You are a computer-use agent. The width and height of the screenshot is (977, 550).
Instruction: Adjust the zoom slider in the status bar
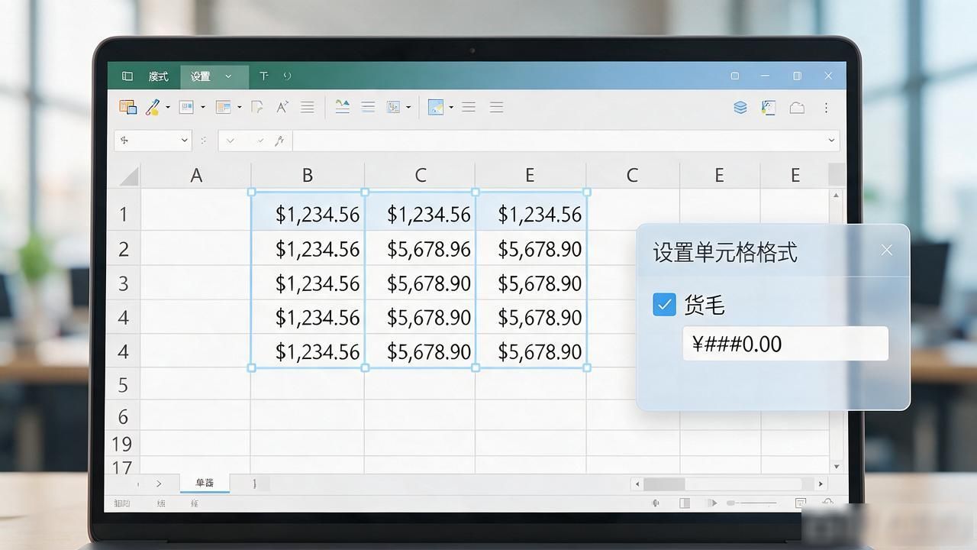coord(752,503)
